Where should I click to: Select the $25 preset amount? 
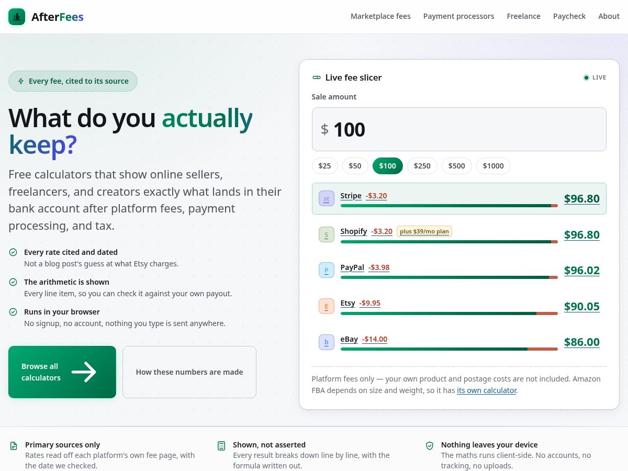[x=325, y=166]
